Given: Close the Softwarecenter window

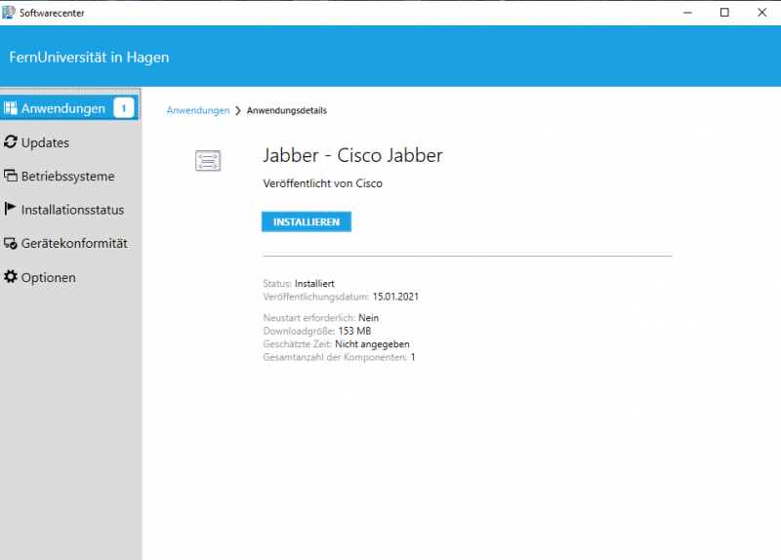Looking at the screenshot, I should pos(762,13).
